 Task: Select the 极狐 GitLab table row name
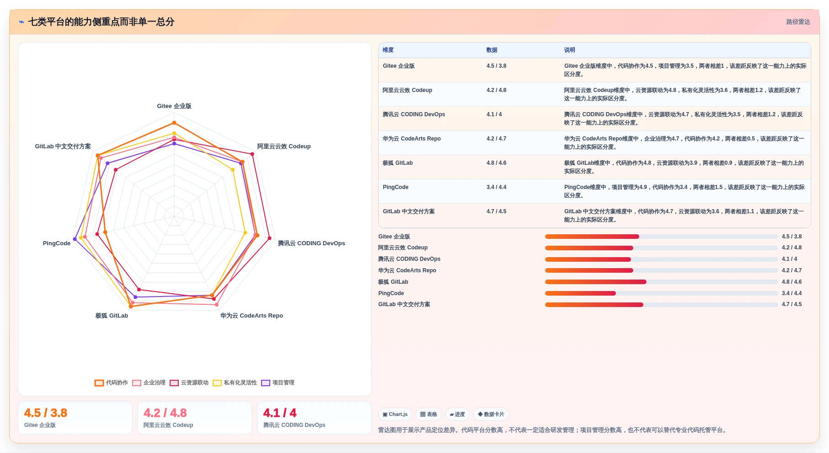click(398, 163)
